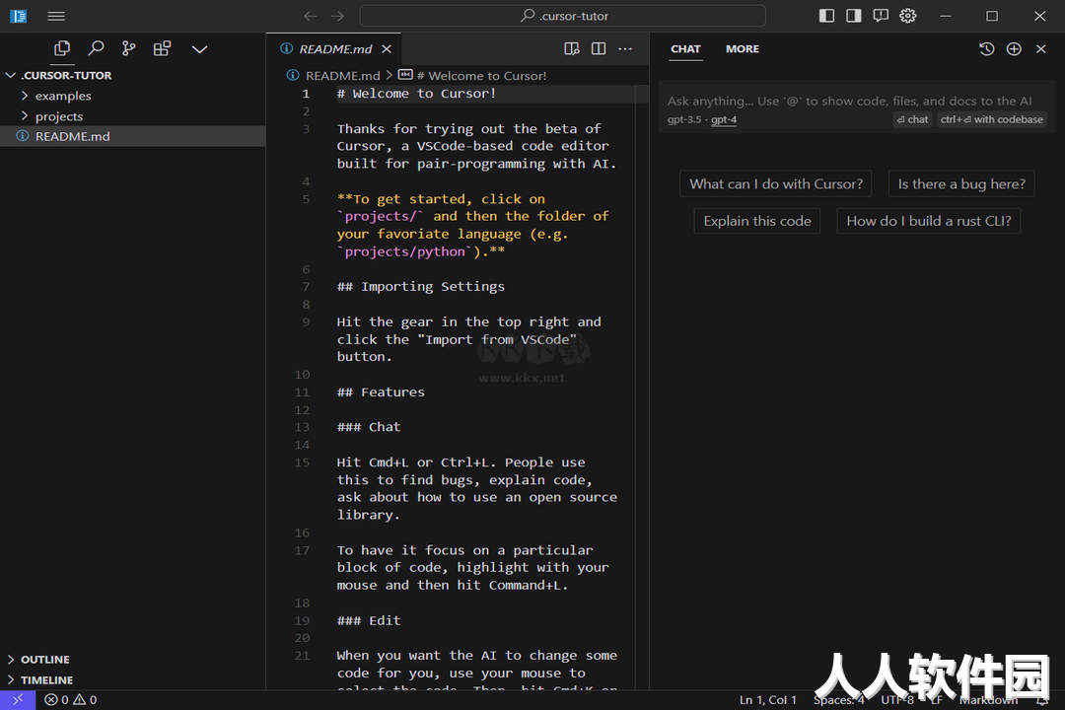This screenshot has height=710, width=1065.
Task: Click the Welcome to Cursor breadcrumb heading
Action: tap(481, 75)
